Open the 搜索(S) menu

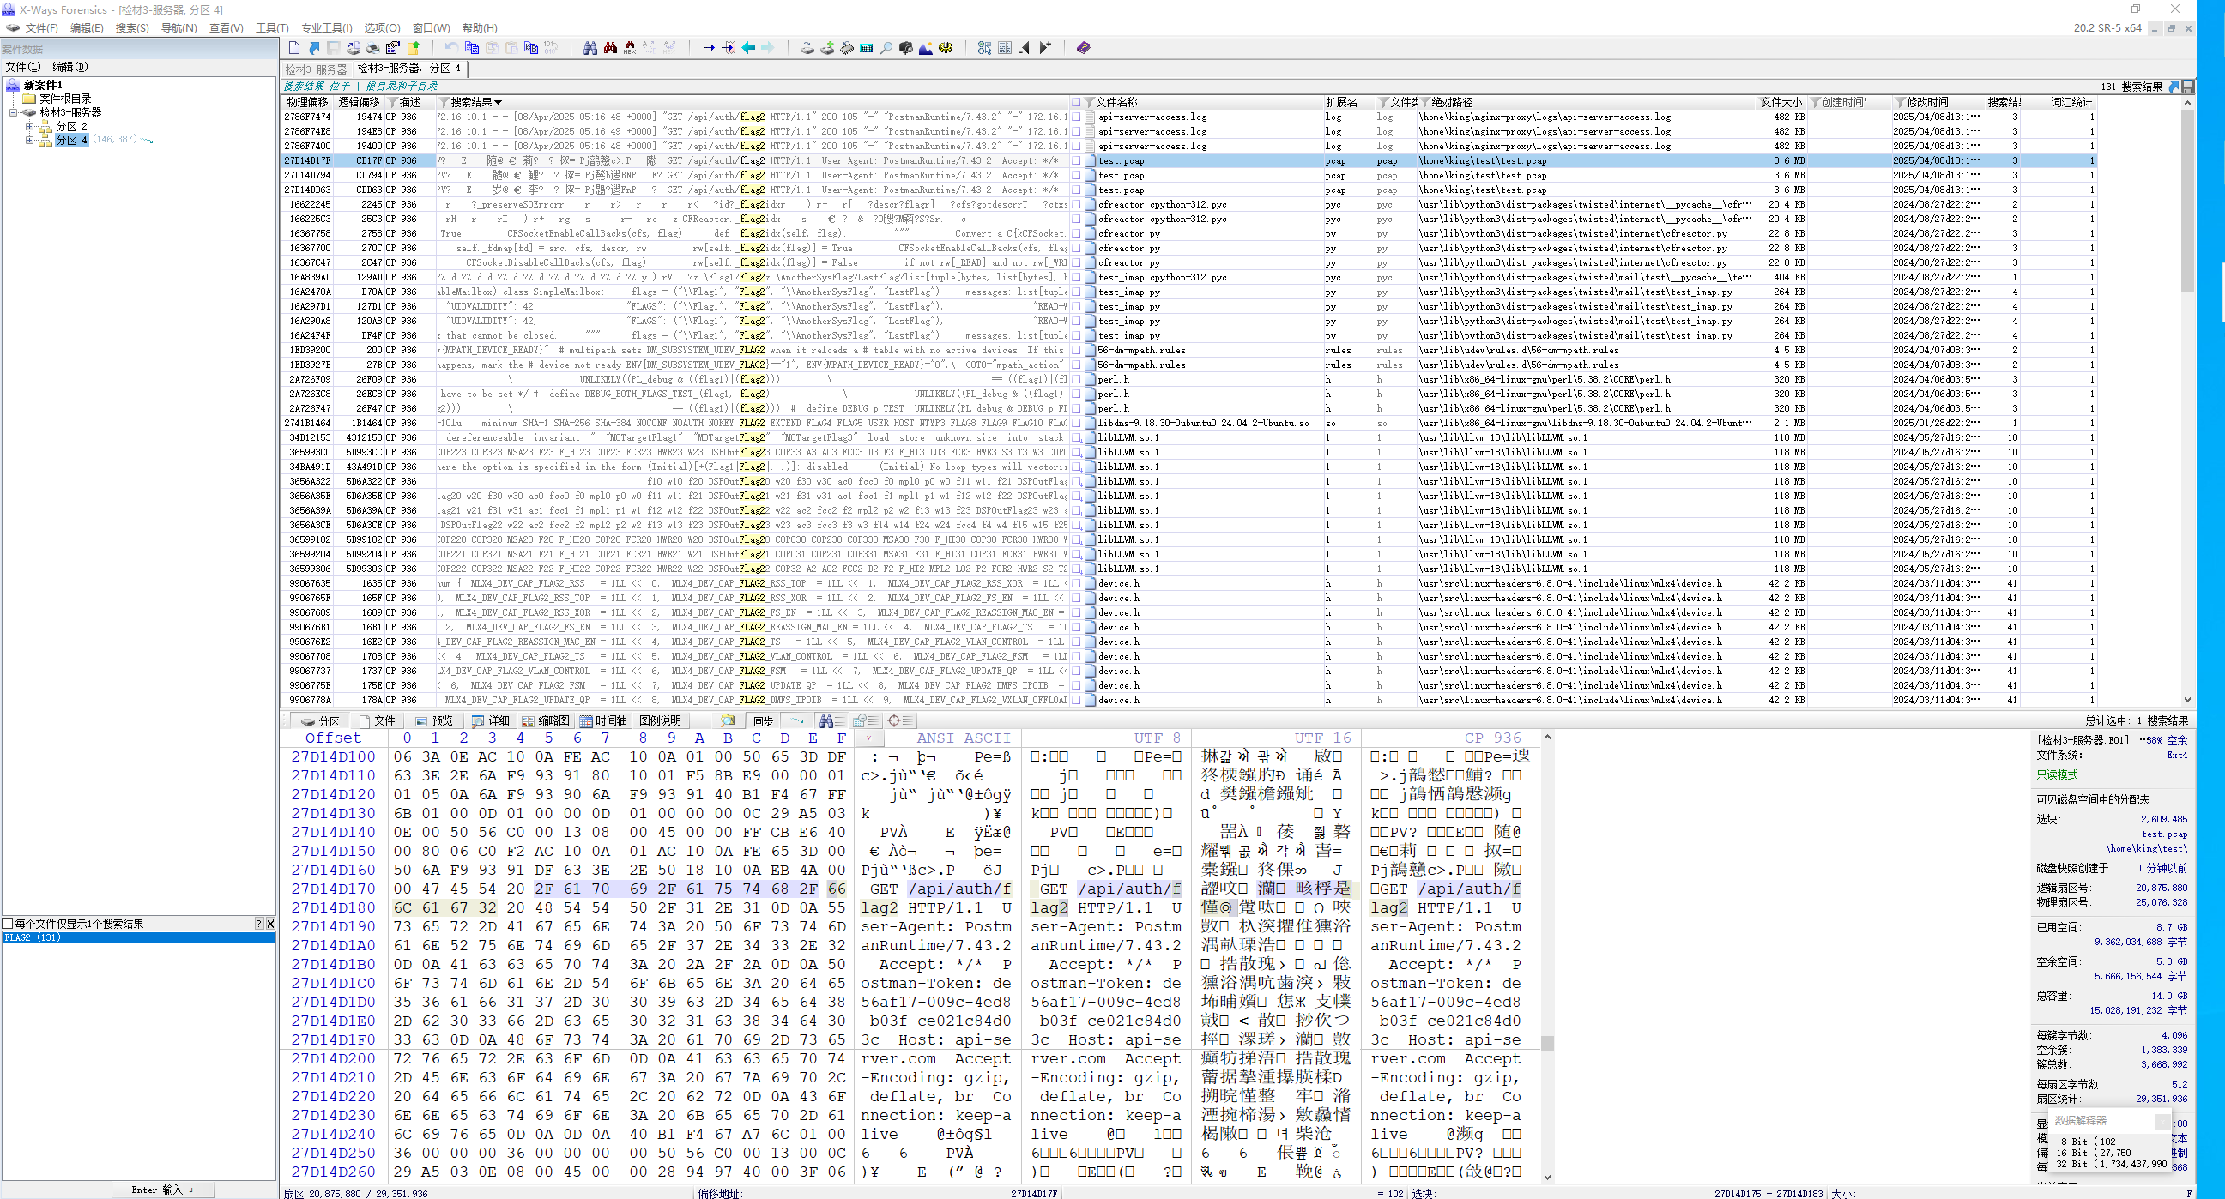[132, 28]
